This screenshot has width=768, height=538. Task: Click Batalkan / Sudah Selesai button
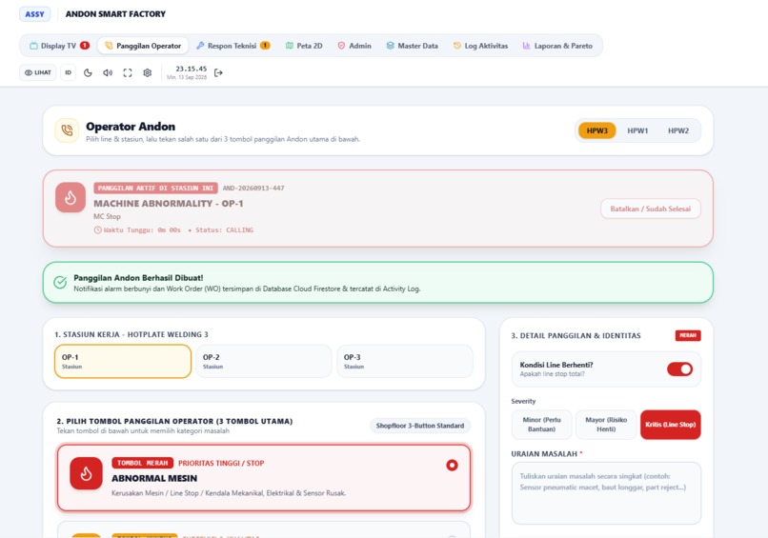pyautogui.click(x=651, y=209)
